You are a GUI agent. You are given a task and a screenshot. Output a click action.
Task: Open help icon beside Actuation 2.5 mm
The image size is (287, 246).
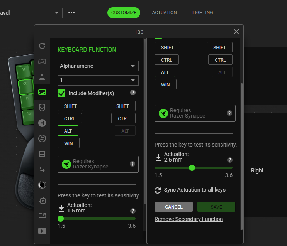[x=230, y=160]
